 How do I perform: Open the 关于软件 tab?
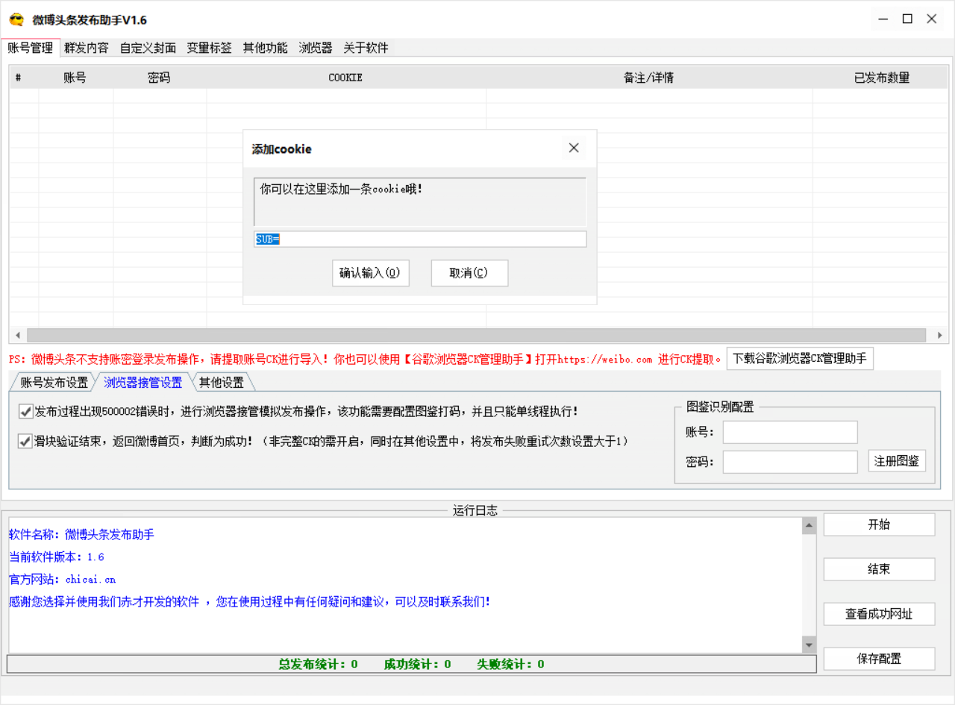pos(366,48)
